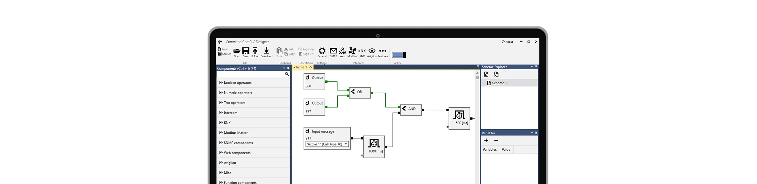Image resolution: width=757 pixels, height=184 pixels.
Task: Select the 1000 ms timer block
Action: click(x=374, y=147)
